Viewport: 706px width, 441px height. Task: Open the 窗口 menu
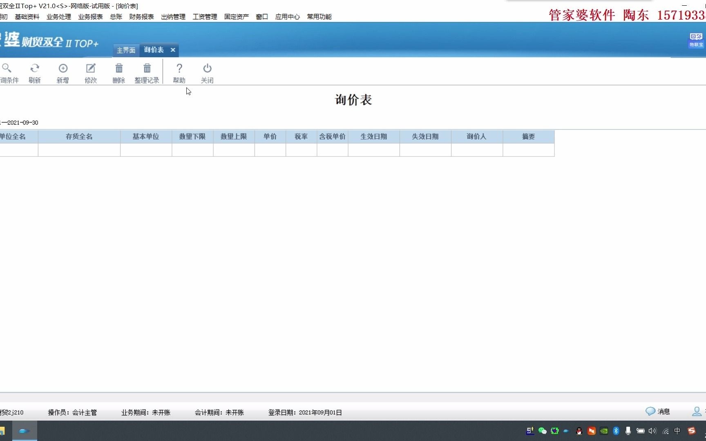[262, 17]
